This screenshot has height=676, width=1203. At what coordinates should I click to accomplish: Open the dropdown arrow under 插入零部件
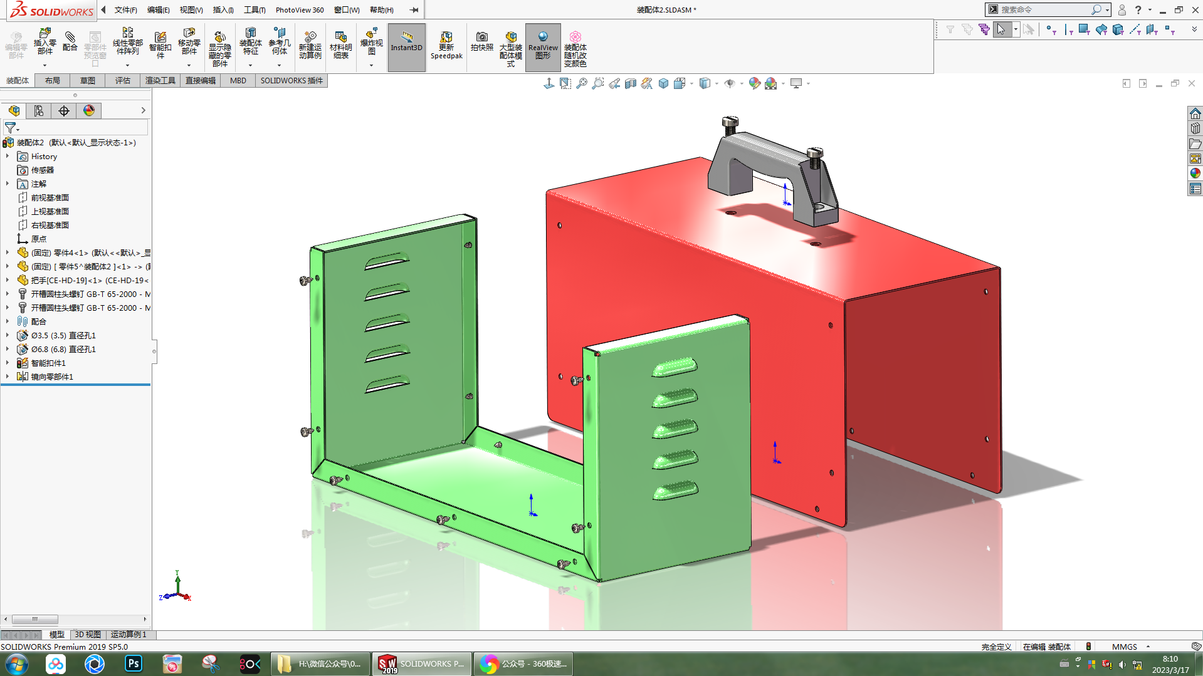45,65
